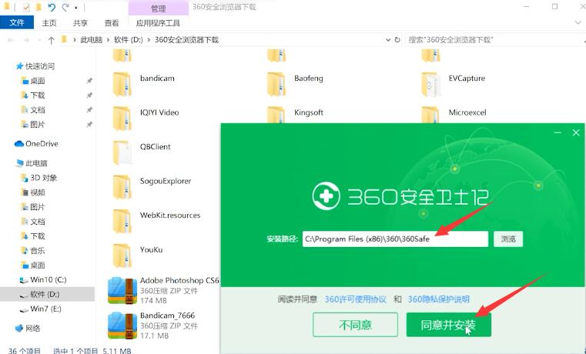Open 网络 in navigation pane
586x354 pixels.
pos(32,329)
